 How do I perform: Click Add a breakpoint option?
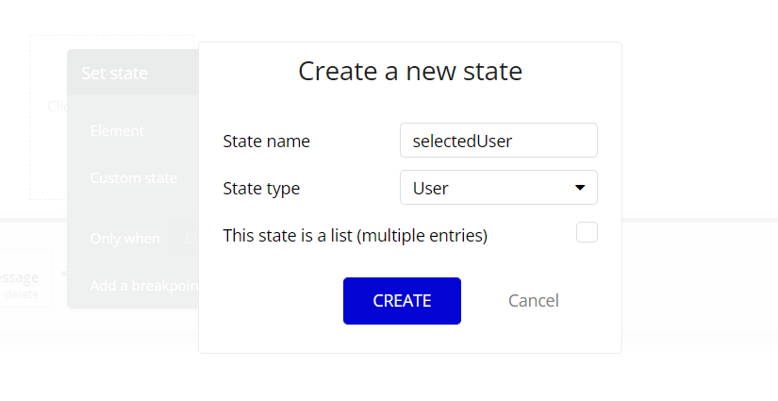coord(143,285)
